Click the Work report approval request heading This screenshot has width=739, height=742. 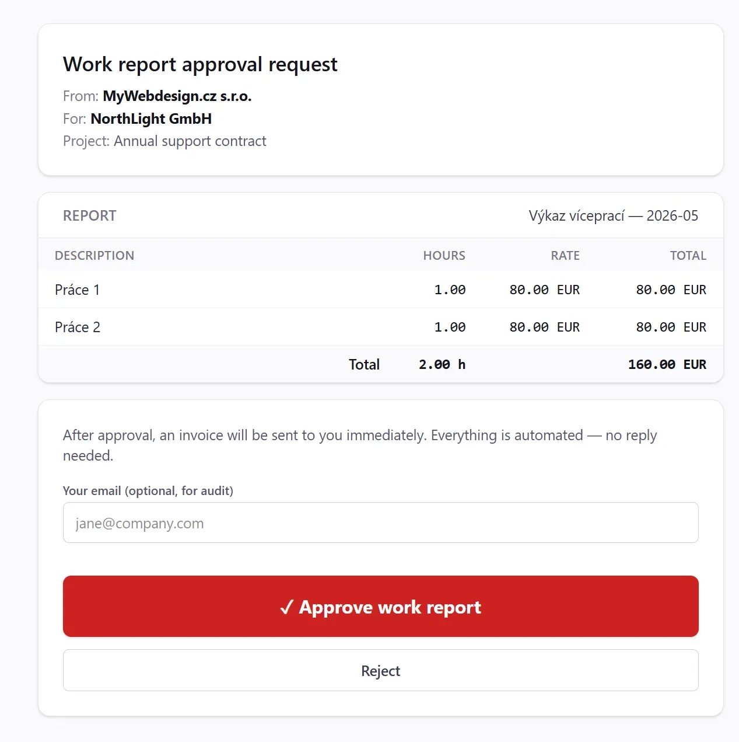[200, 64]
